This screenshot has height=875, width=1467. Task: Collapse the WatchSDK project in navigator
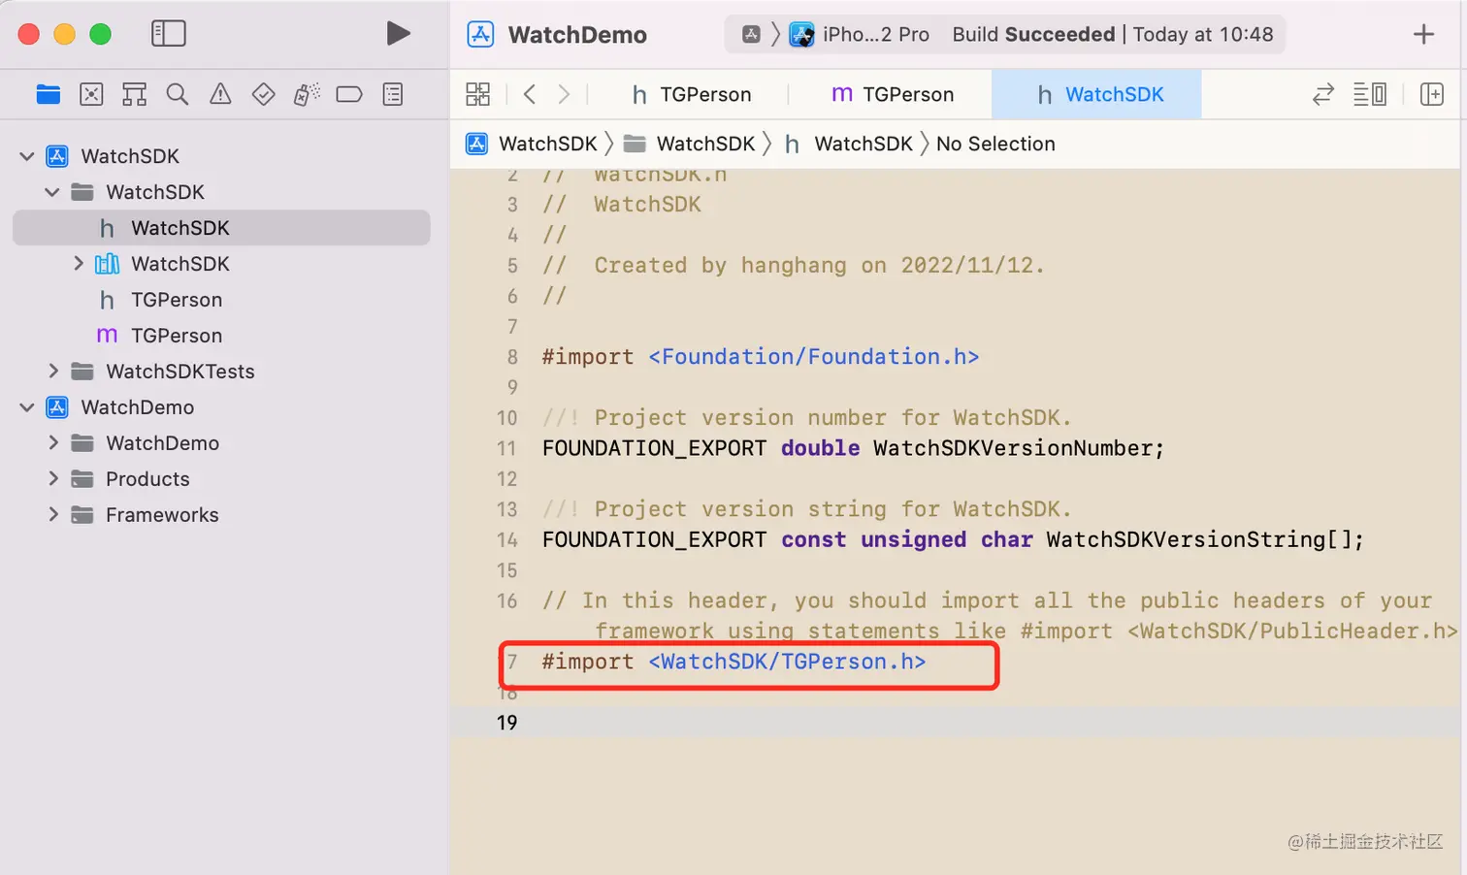[x=27, y=156]
